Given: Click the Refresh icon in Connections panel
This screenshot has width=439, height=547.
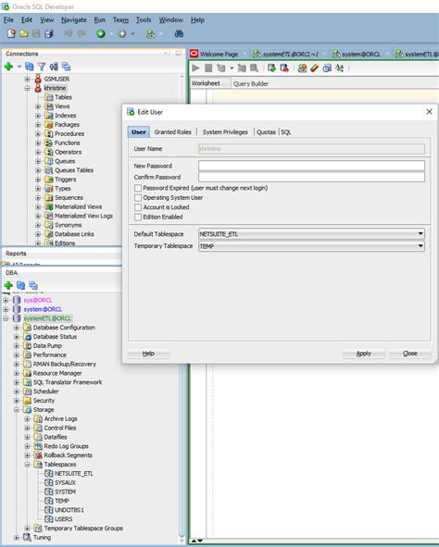Looking at the screenshot, I should 30,67.
